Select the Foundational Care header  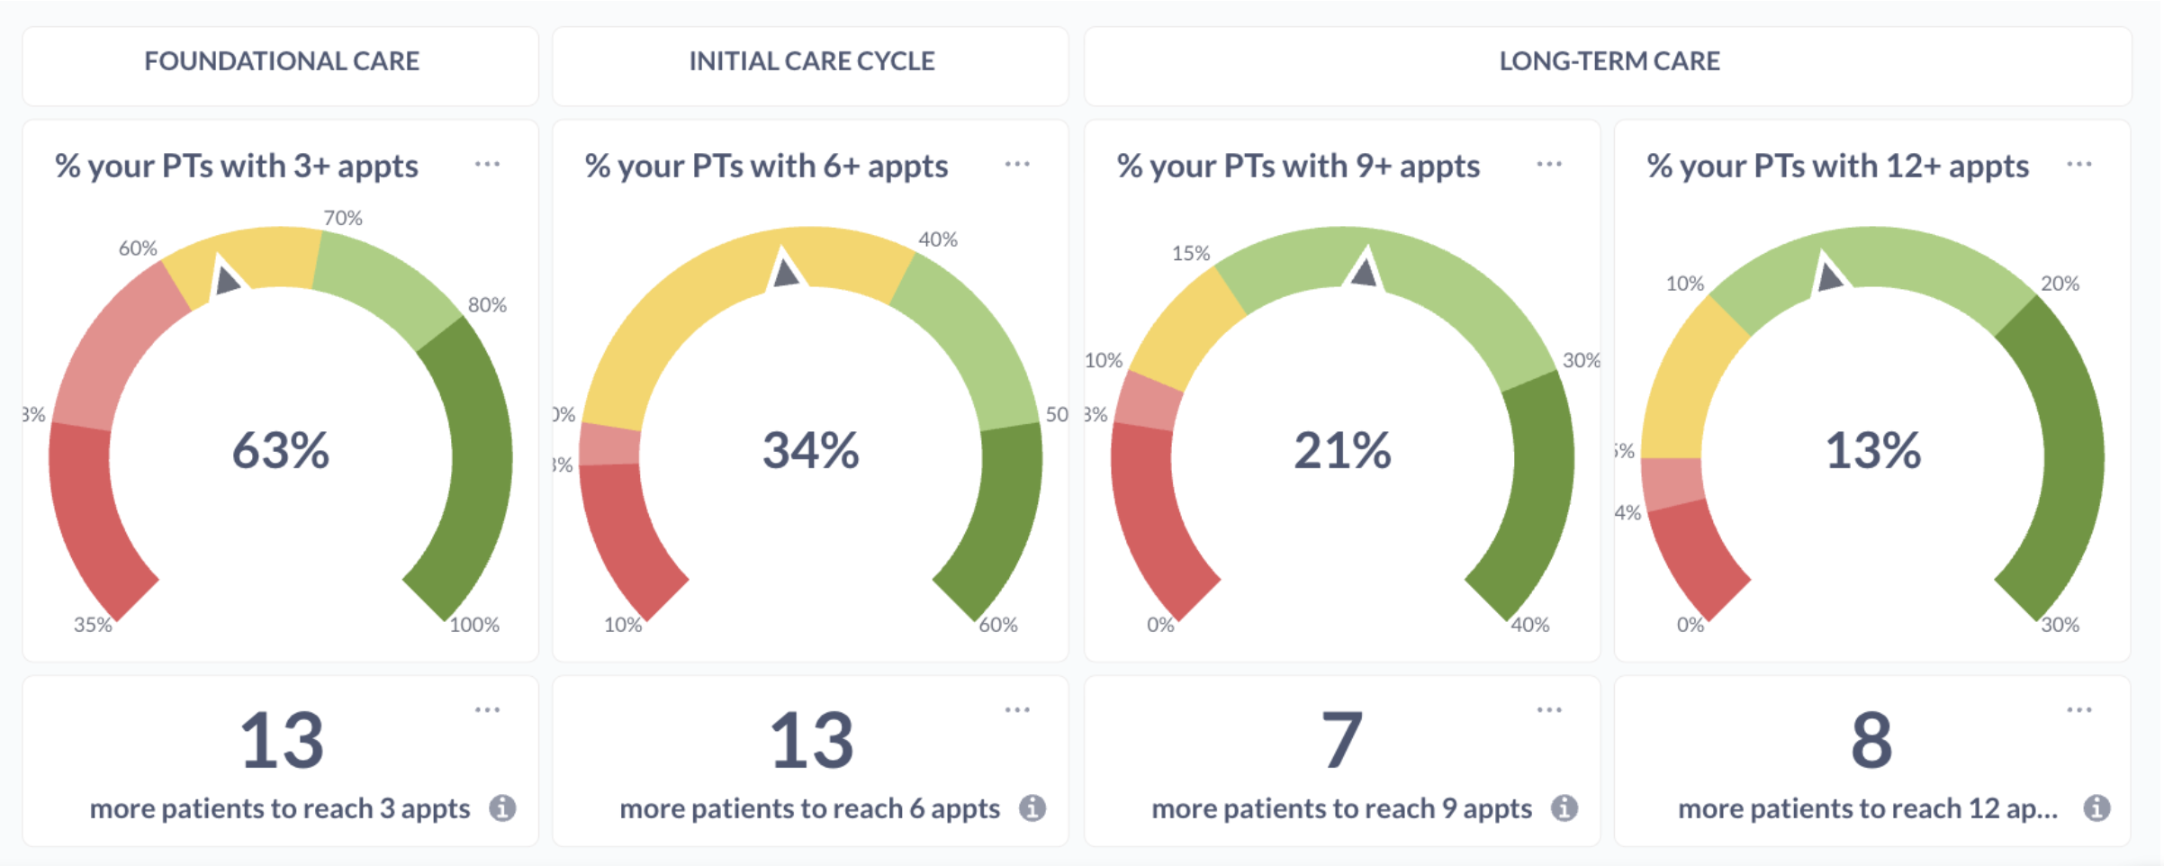(281, 61)
